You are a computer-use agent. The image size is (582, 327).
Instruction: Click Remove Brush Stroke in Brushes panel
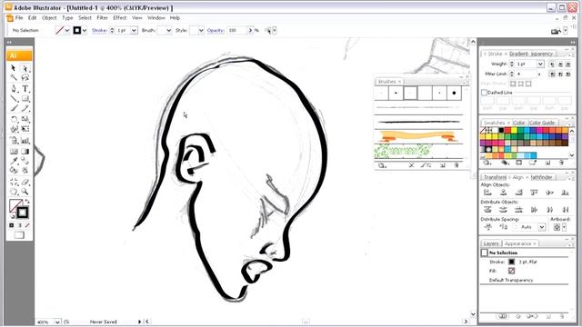click(x=411, y=165)
